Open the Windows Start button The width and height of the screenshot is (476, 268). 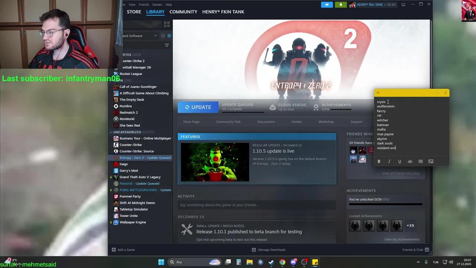point(161,262)
